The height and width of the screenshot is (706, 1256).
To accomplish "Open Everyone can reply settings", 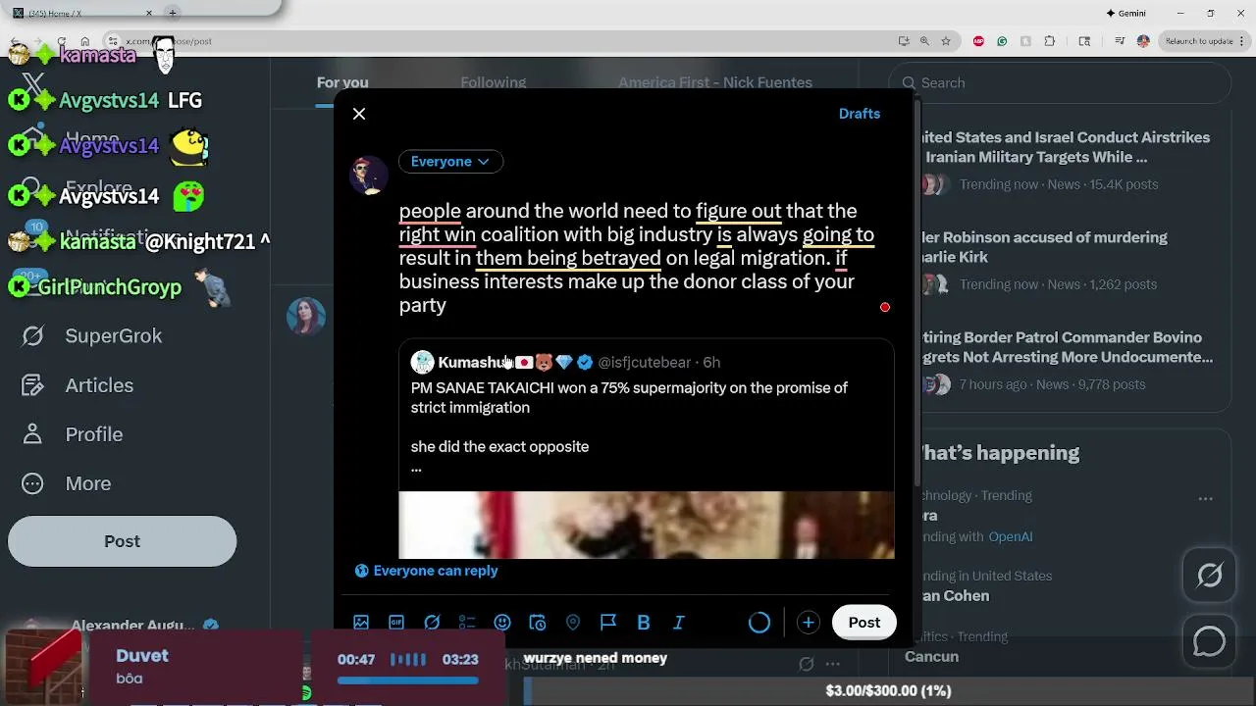I will coord(426,571).
